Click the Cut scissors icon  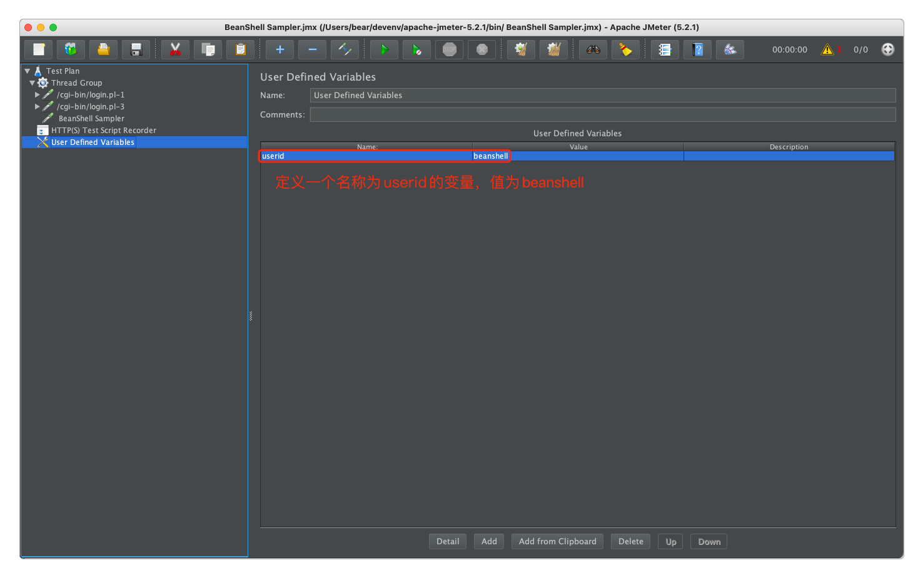pyautogui.click(x=176, y=49)
